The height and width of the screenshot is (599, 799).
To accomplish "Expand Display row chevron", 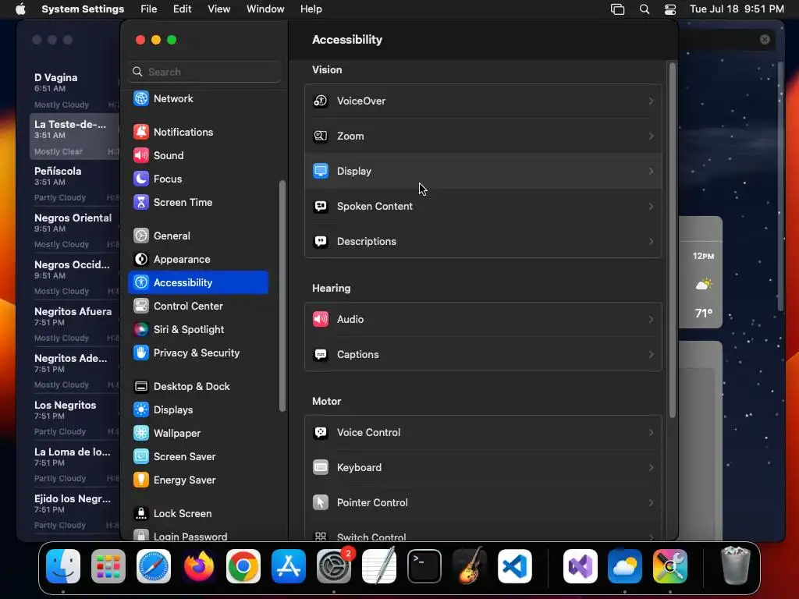I will pos(651,171).
